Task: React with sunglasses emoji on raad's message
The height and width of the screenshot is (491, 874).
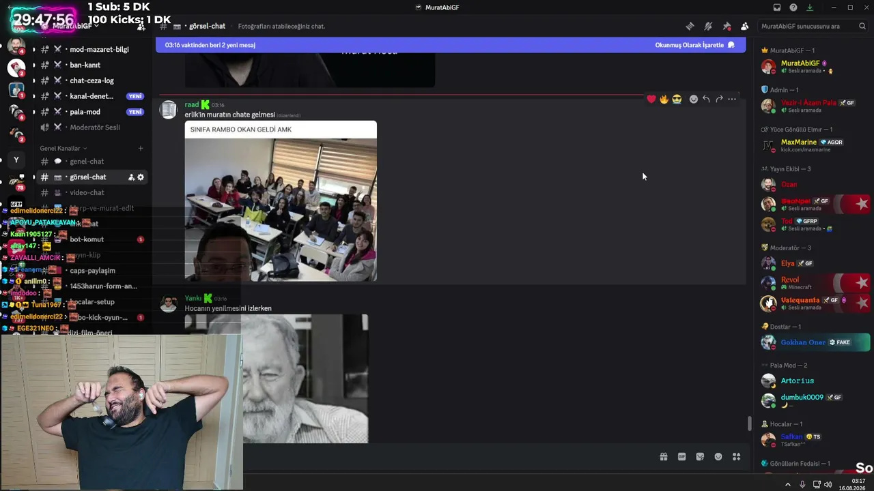Action: tap(677, 99)
